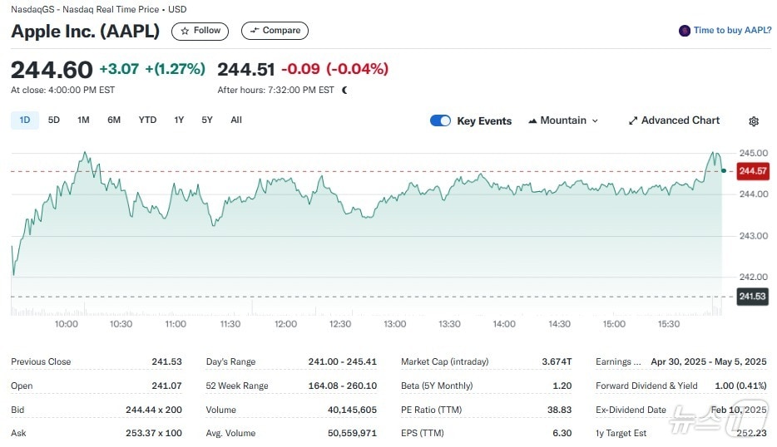Viewport: 777px width, 447px height.
Task: Click the 241.53 previous close marker
Action: click(752, 296)
